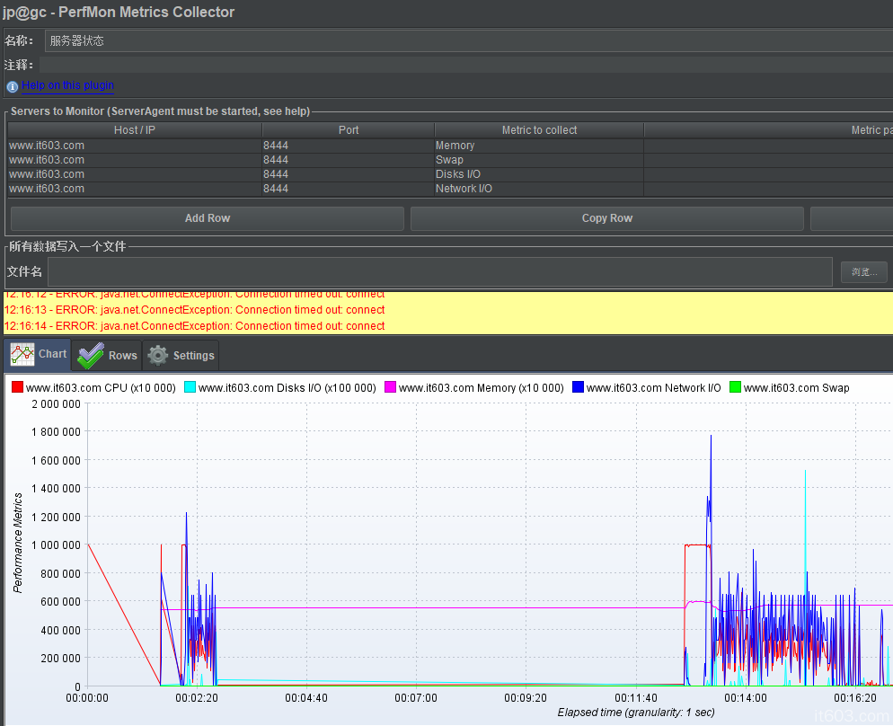
Task: Focus the 名称 name input field
Action: click(467, 40)
